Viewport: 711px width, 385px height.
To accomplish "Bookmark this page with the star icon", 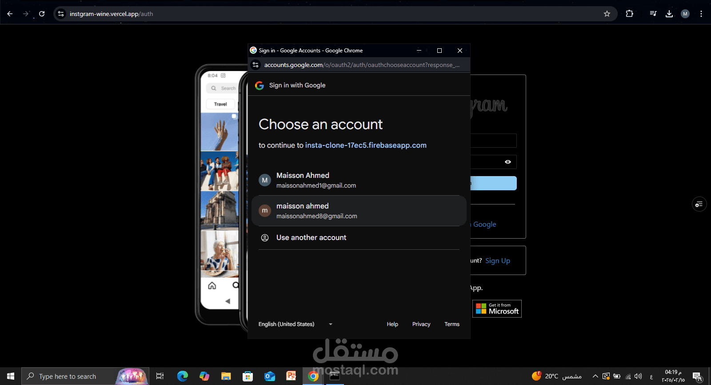I will coord(607,14).
